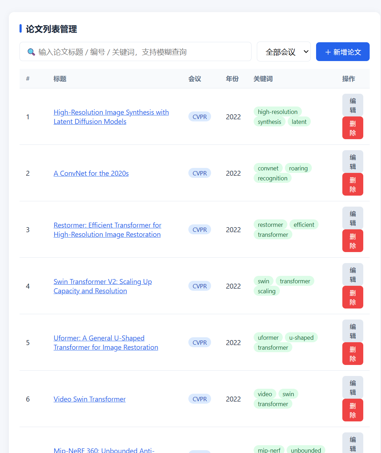Image resolution: width=381 pixels, height=453 pixels.
Task: Click CVPR badge in ConvNet row
Action: (x=200, y=173)
